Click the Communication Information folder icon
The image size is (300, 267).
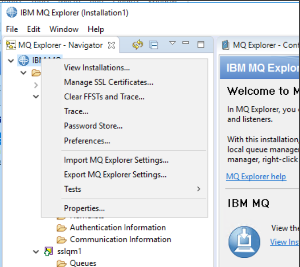62,240
